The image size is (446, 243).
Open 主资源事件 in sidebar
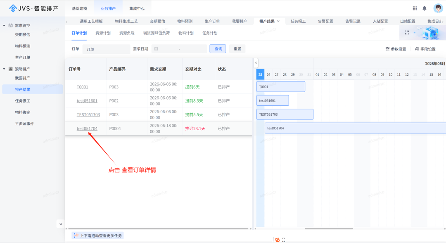pyautogui.click(x=24, y=124)
